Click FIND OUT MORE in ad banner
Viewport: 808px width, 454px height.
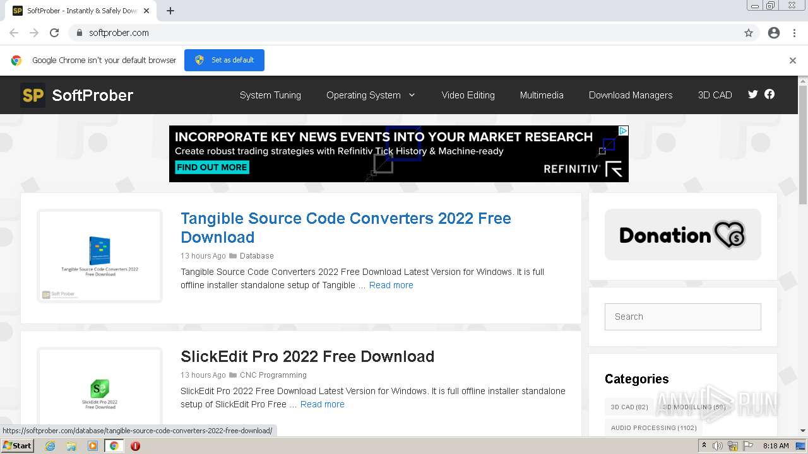click(211, 167)
